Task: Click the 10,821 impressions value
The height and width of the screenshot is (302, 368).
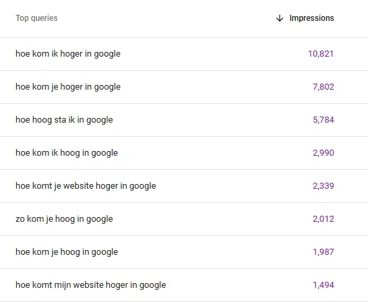Action: pyautogui.click(x=321, y=54)
